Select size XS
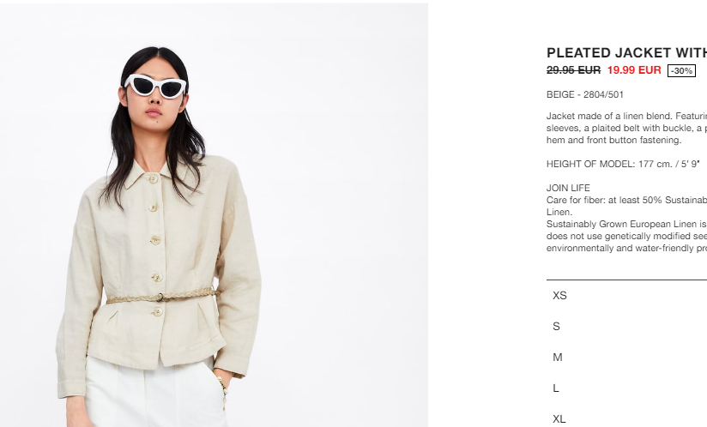707x427 pixels. click(x=626, y=296)
